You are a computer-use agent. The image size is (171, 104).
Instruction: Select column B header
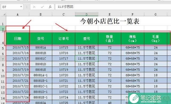pyautogui.click(x=41, y=14)
